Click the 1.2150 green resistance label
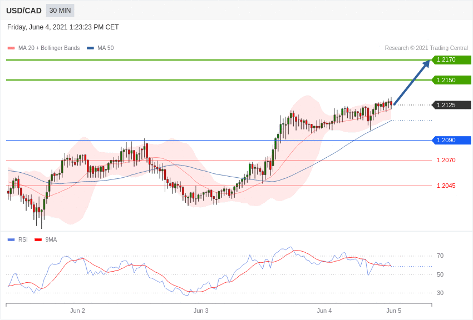473x320 pixels. point(451,80)
